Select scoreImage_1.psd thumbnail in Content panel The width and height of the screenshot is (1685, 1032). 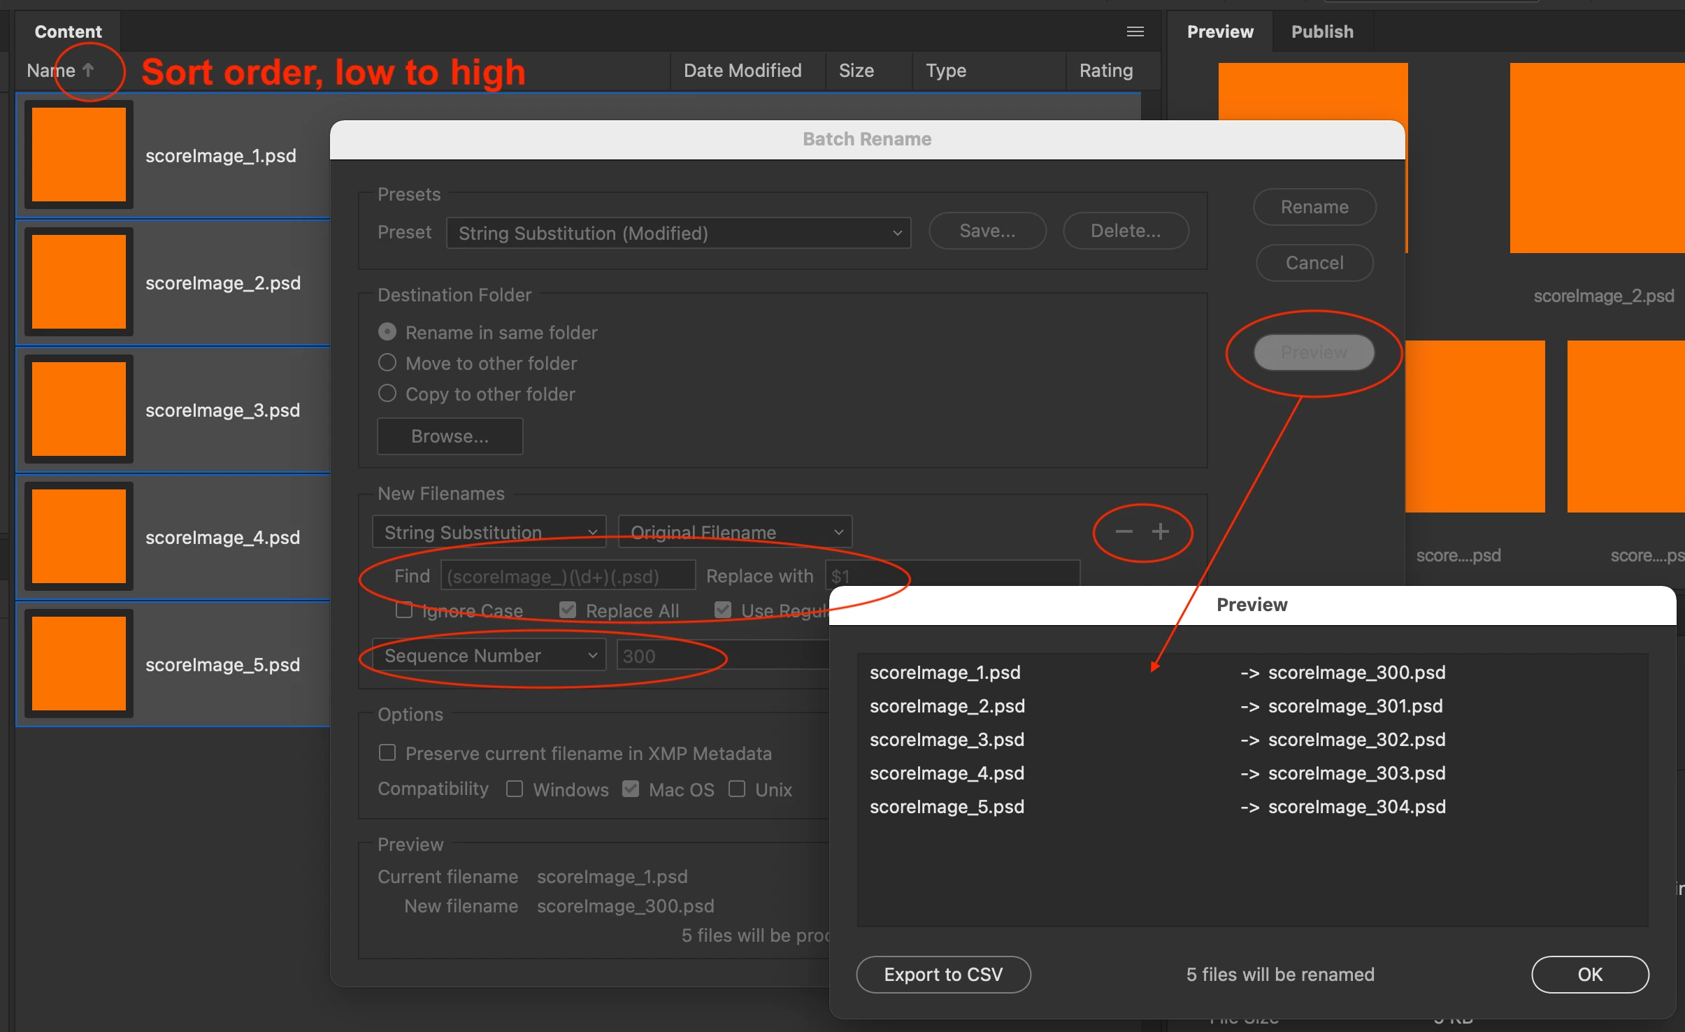[x=79, y=155]
